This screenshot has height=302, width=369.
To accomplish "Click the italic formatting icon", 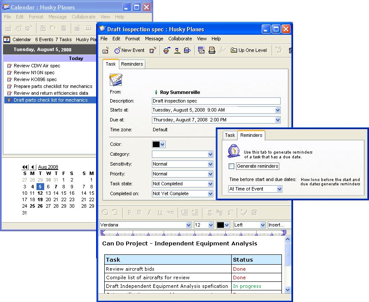I will click(149, 212).
